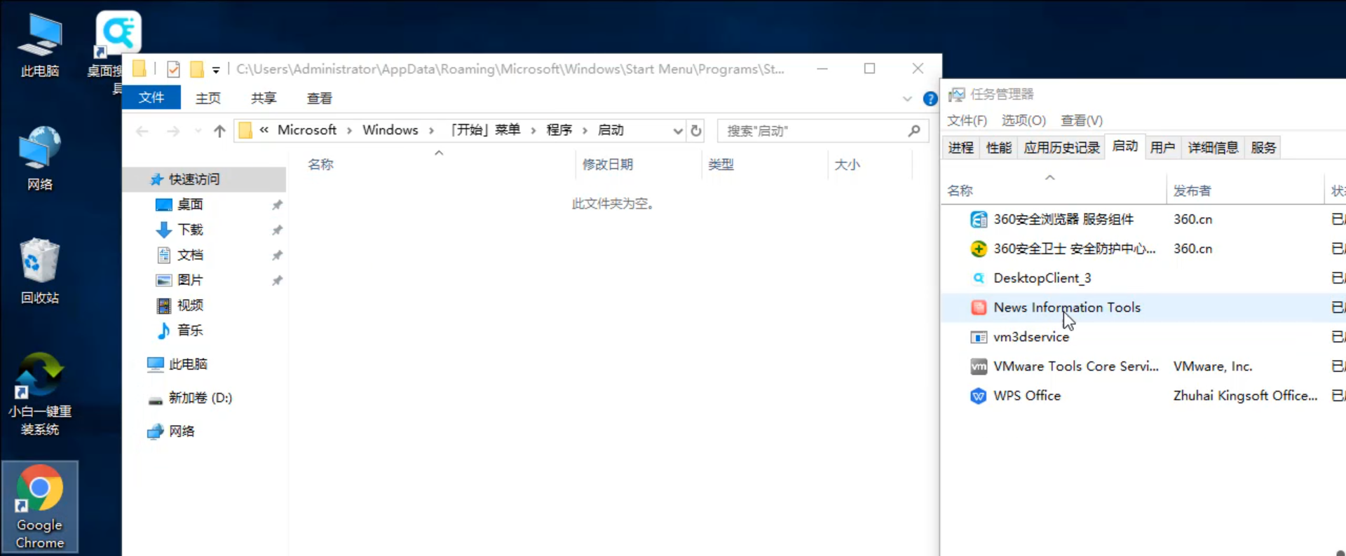
Task: Open the 查看 ribbon tab in Explorer
Action: coord(319,99)
